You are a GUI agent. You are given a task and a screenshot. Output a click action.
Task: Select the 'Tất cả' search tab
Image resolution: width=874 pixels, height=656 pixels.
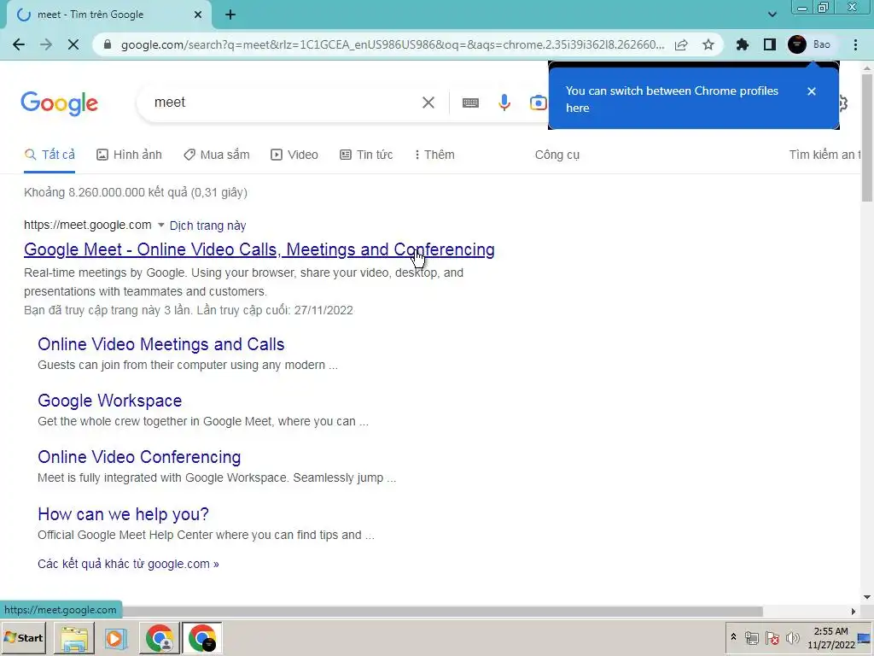click(50, 155)
